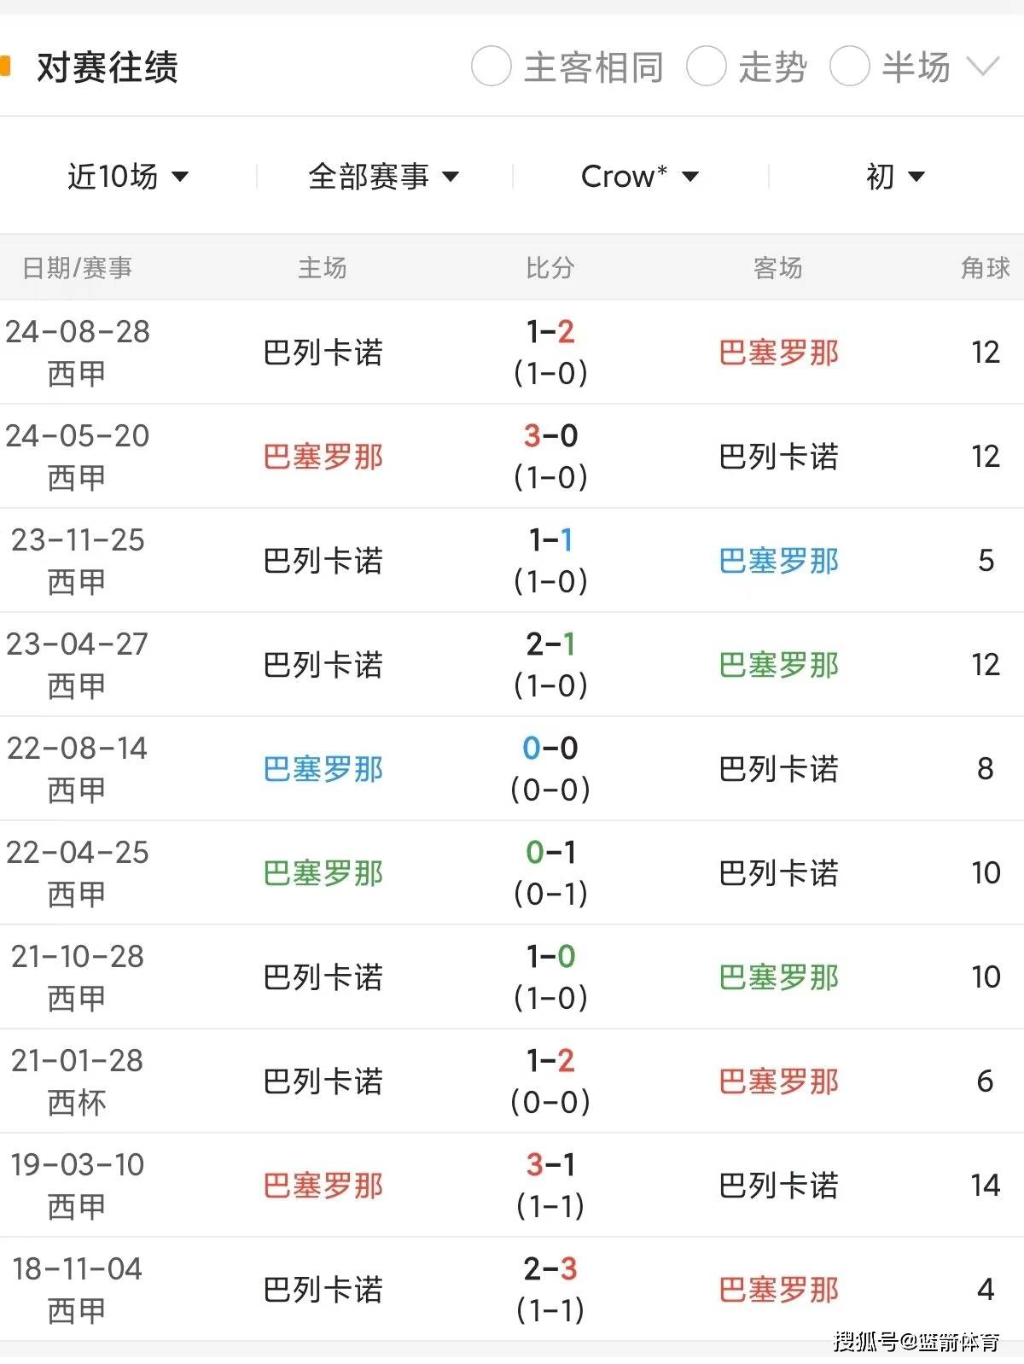The width and height of the screenshot is (1024, 1364).
Task: Select 巴塞罗那 in the 24-08-28 match row
Action: pyautogui.click(x=777, y=353)
